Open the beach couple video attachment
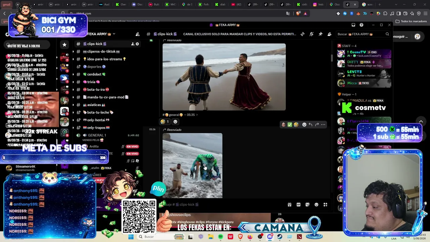This screenshot has height=242, width=430. coord(224,77)
